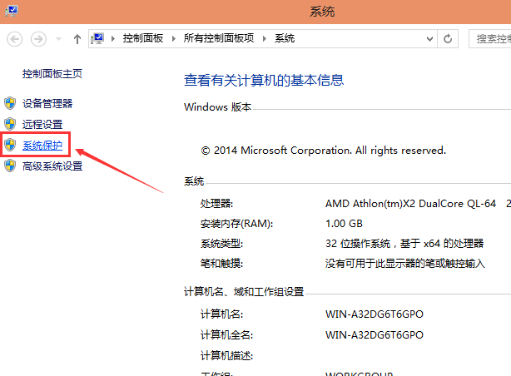Click the 32 位操作系统 value
The height and width of the screenshot is (376, 511).
[x=404, y=244]
